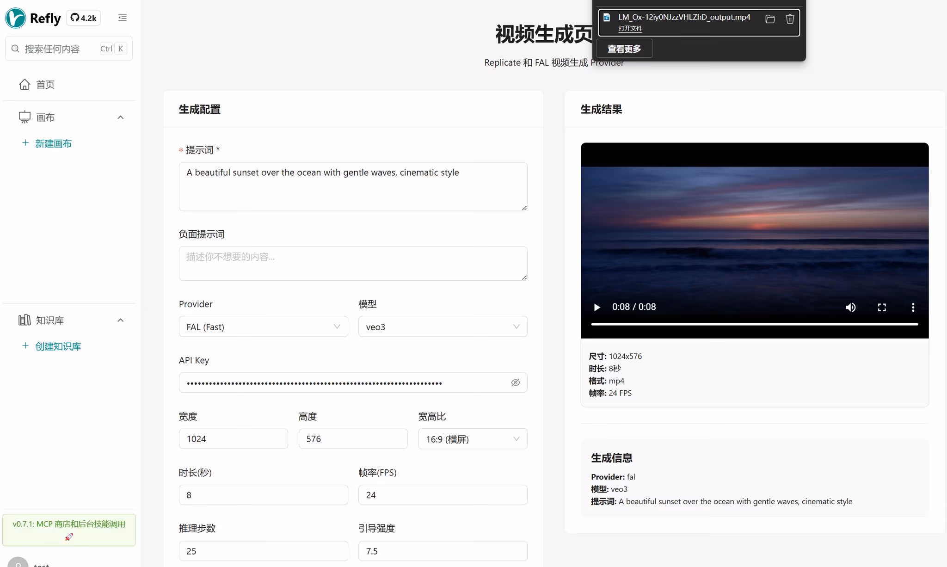
Task: Click the library icon next to 知识库
Action: tap(25, 320)
